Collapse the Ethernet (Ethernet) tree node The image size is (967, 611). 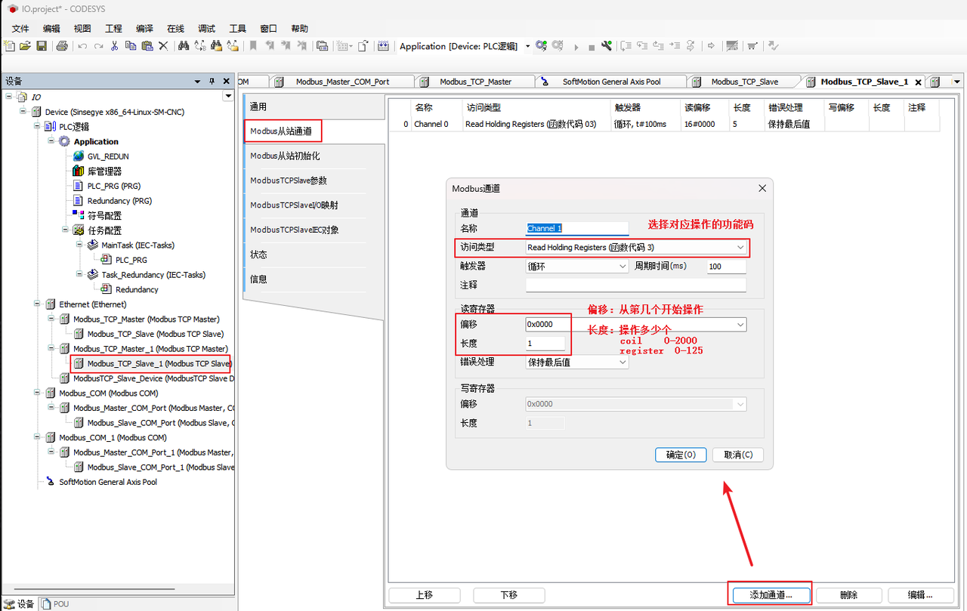click(38, 304)
